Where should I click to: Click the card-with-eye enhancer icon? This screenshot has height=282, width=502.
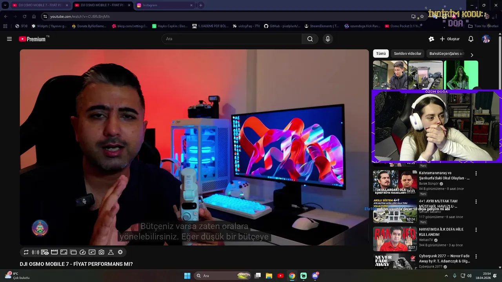click(x=45, y=252)
